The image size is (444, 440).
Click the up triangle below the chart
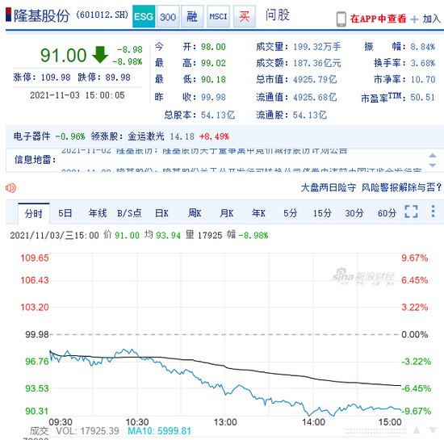point(417,430)
